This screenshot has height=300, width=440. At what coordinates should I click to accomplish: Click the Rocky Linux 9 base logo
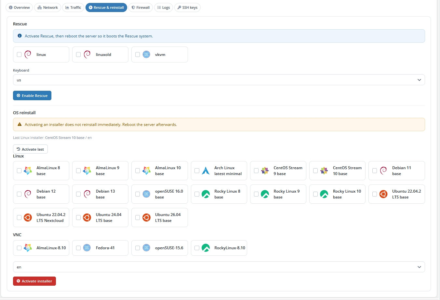coord(265,194)
